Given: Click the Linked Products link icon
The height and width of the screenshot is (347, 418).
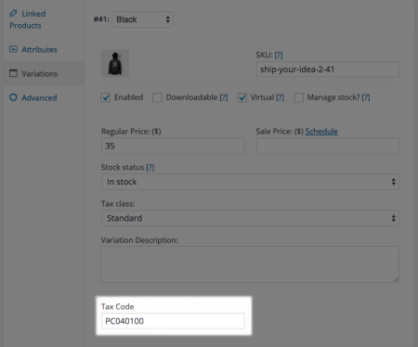Looking at the screenshot, I should 13,13.
